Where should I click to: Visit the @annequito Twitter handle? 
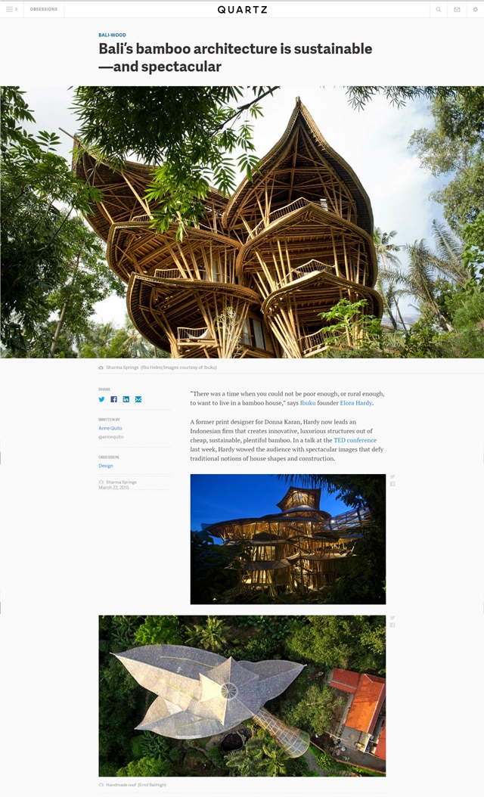[111, 436]
